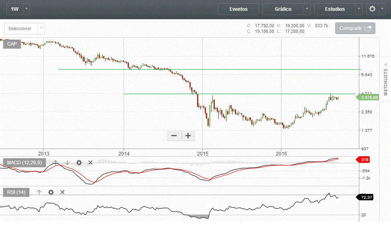Screen dimensions: 391x246
Task: Remove the RSI study with X
Action: (x=62, y=192)
